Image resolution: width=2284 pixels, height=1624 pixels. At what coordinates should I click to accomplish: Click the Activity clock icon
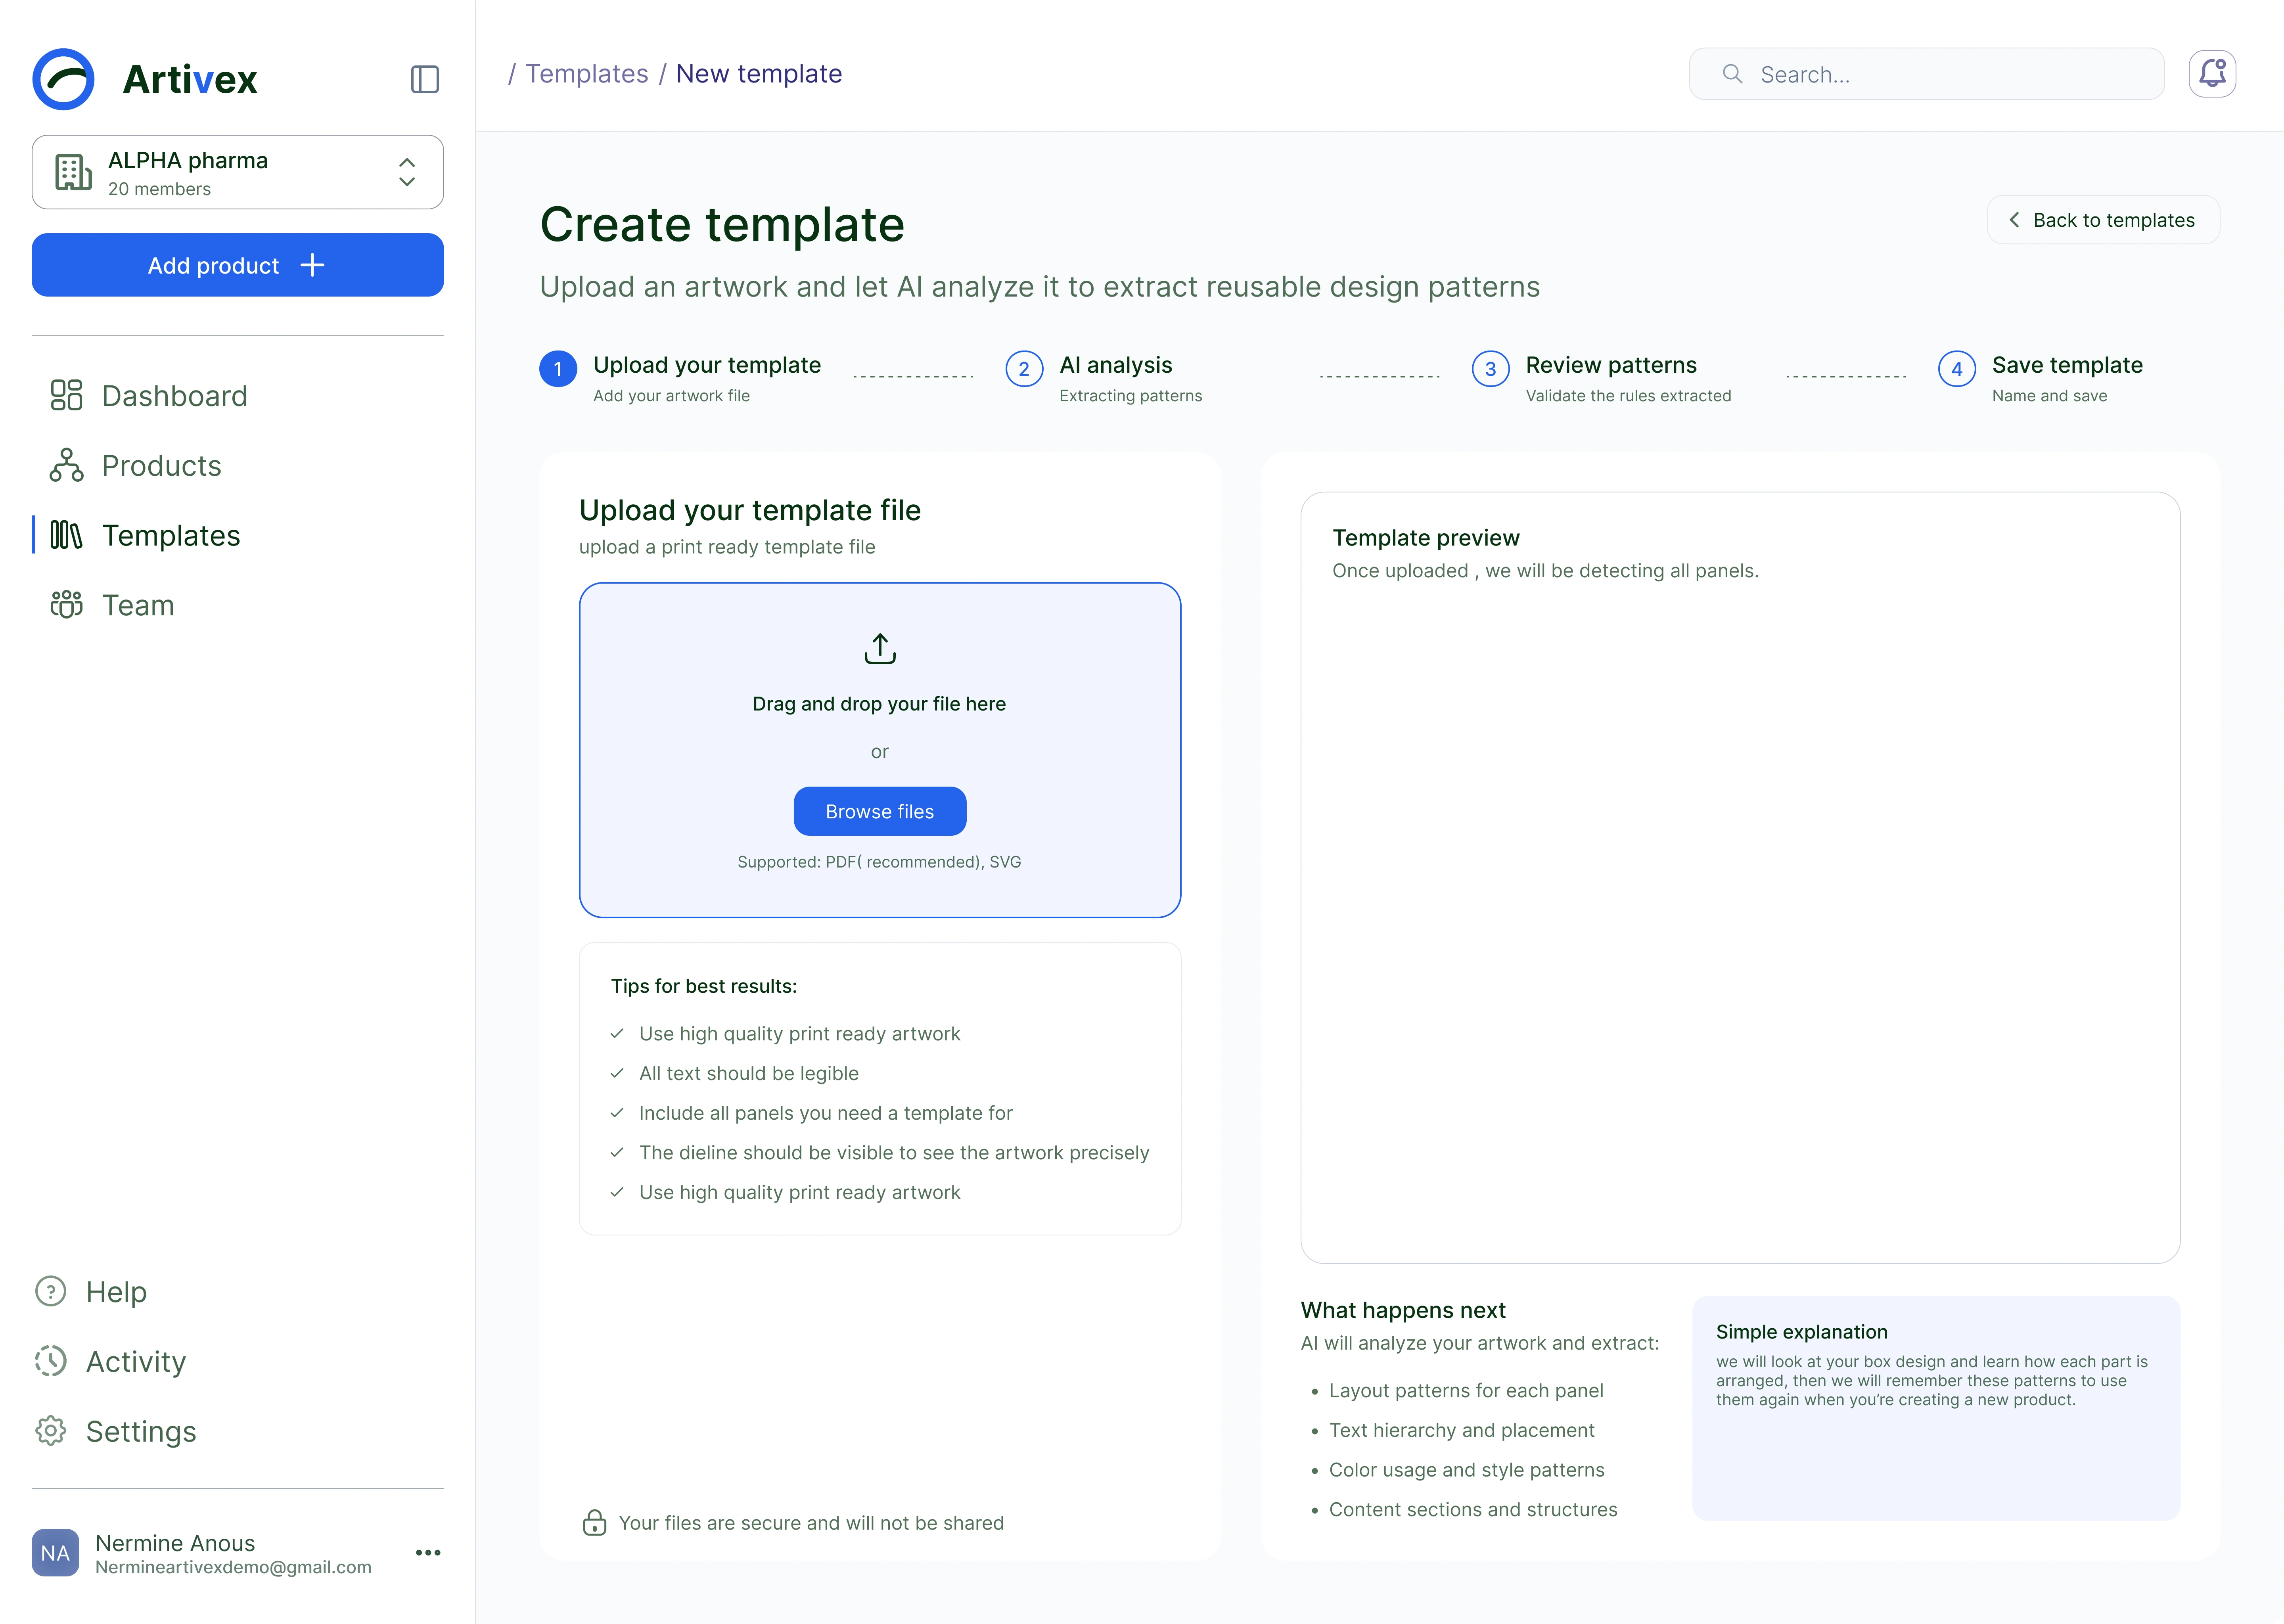[51, 1361]
